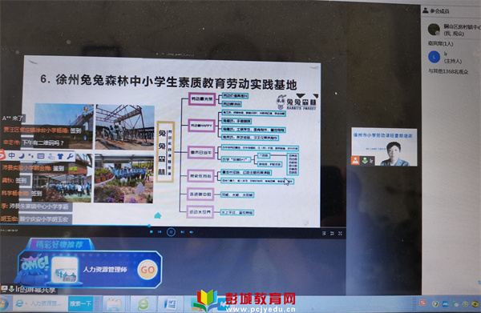481x313 pixels.
Task: Toggle Sogou input Chinese/English mode (中)
Action: click(x=12, y=155)
